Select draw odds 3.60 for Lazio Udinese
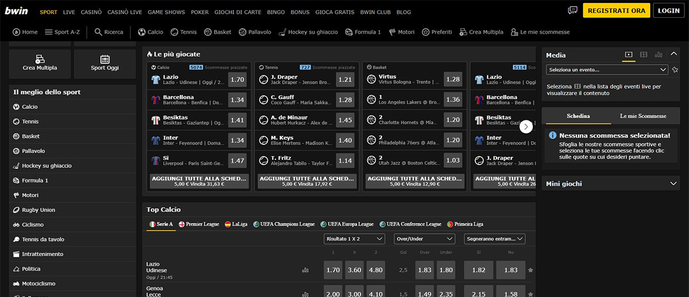Screen dimensions: 689x297 pyautogui.click(x=354, y=270)
